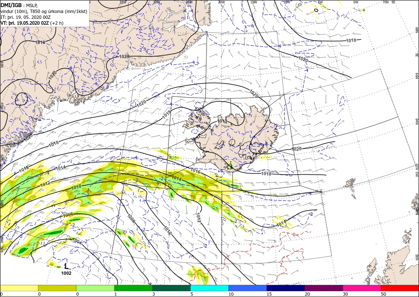The height and width of the screenshot is (297, 419).
Task: Click the '1018' isobar label over Greenland
Action: pyautogui.click(x=40, y=42)
